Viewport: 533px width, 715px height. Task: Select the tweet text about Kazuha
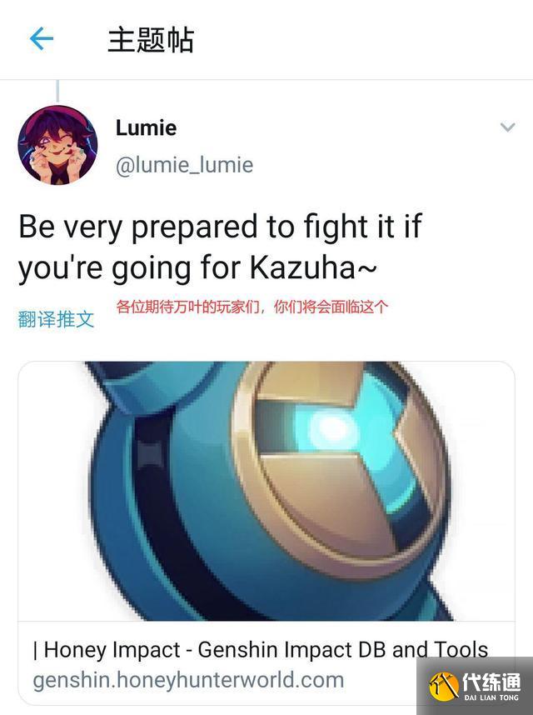[x=220, y=247]
